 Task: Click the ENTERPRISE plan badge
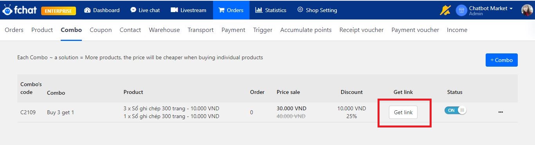point(58,11)
